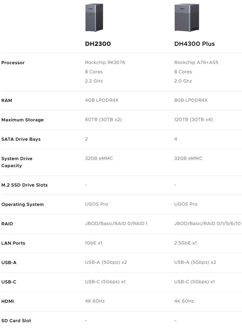Click the 2.5GbE x1 LAN value
This screenshot has height=331, width=242.
[185, 243]
